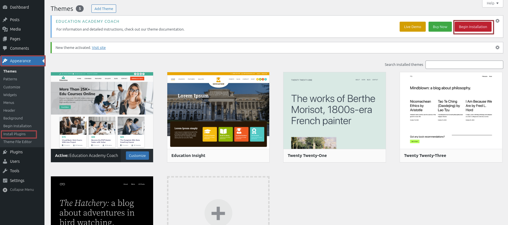Open Install Plugins in the sidebar
508x225 pixels.
point(14,134)
